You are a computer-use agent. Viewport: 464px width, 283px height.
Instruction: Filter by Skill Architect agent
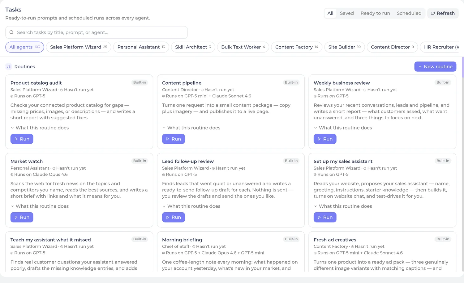[193, 47]
